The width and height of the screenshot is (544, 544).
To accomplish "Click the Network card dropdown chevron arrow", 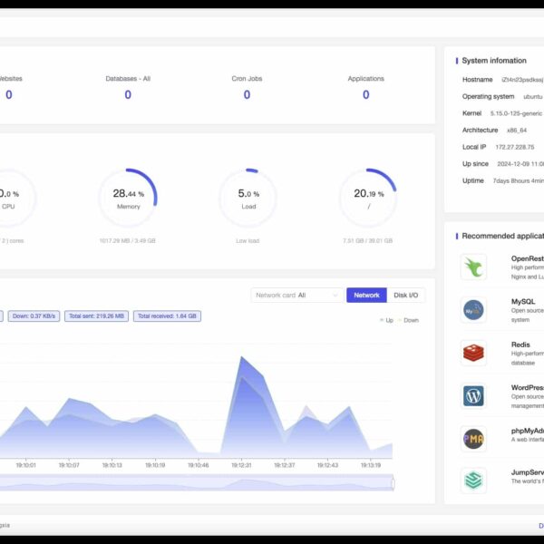I will pos(335,295).
